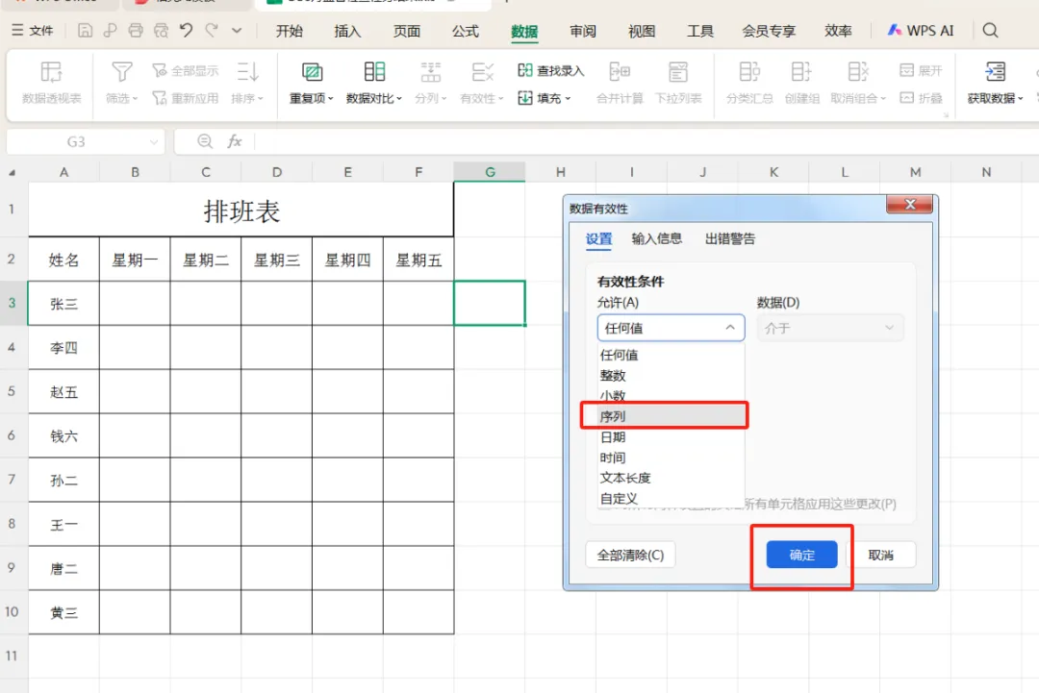Click the 全部清除(C) button
1039x693 pixels.
point(630,555)
